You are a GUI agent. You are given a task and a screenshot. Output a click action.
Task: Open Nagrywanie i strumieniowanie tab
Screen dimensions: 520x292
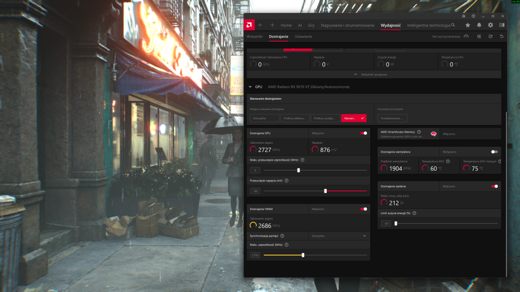tap(347, 25)
